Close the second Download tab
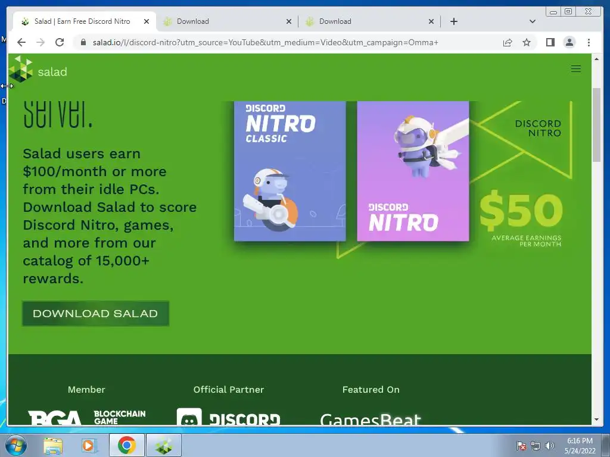Screen dimensions: 610x457 click(x=431, y=21)
